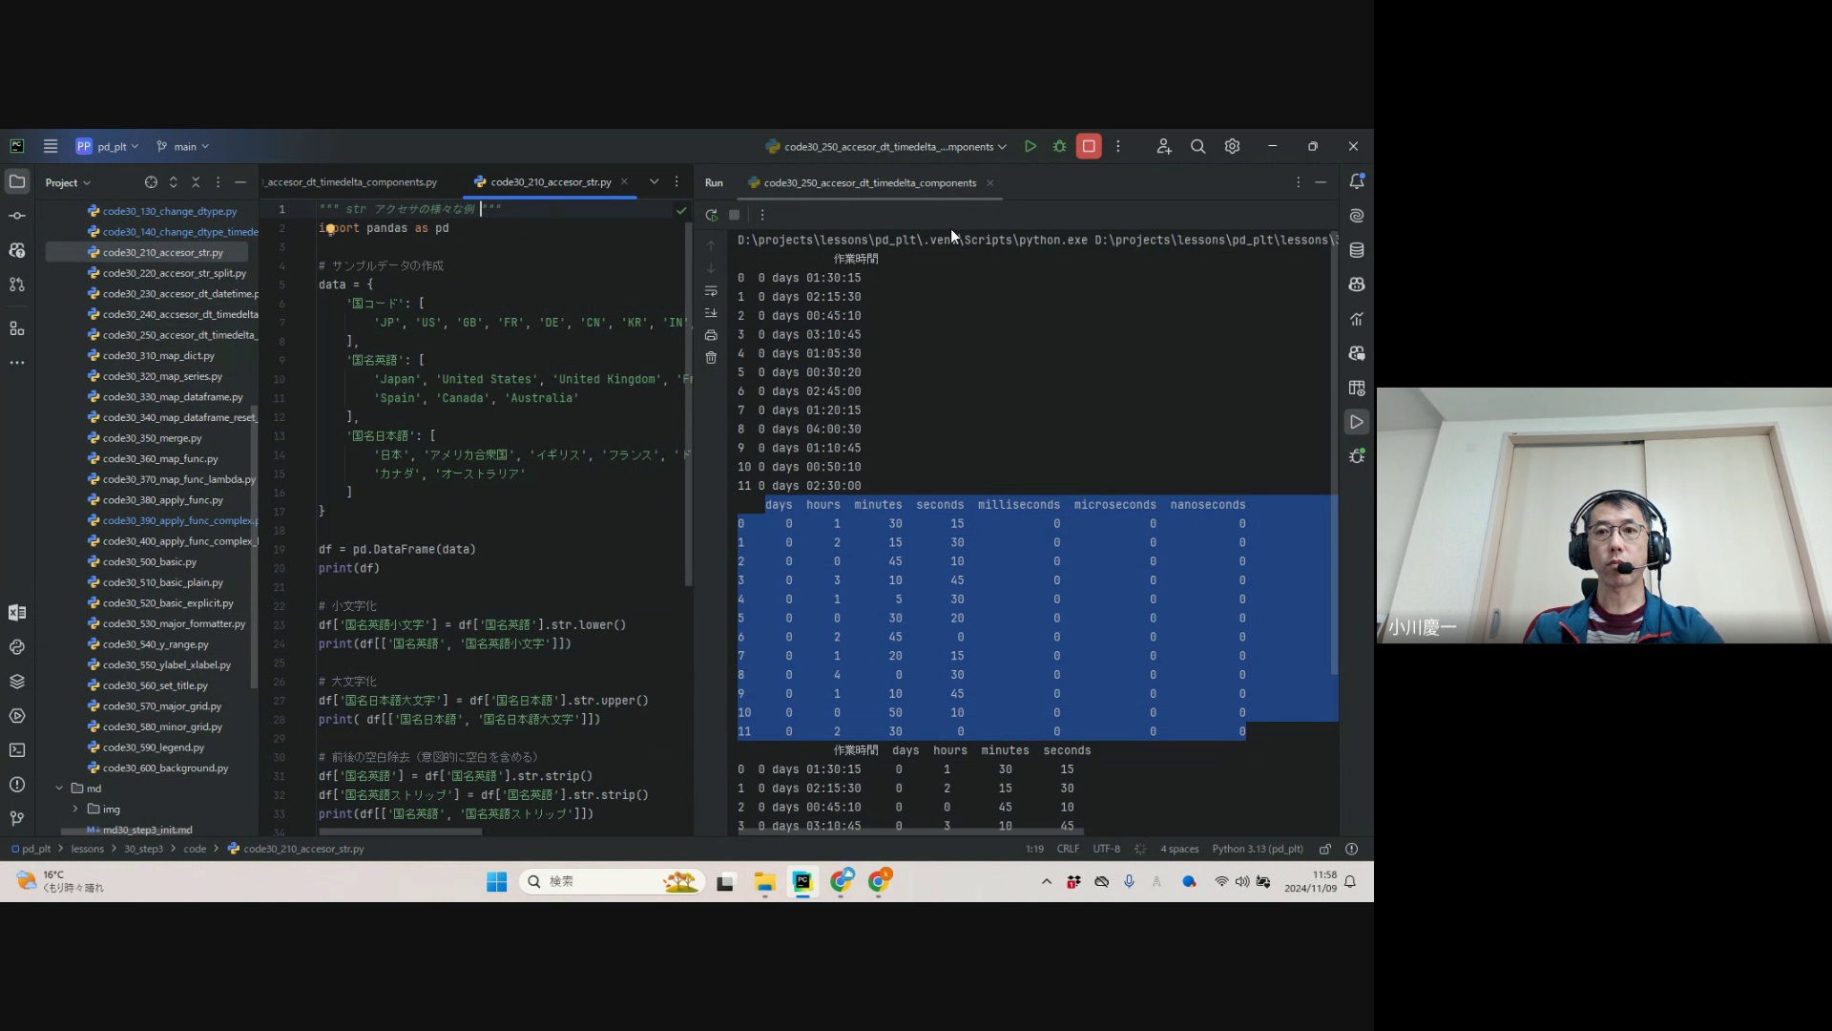Open Search Everywhere magnifier icon
Viewport: 1832px width, 1031px height.
pos(1197,146)
